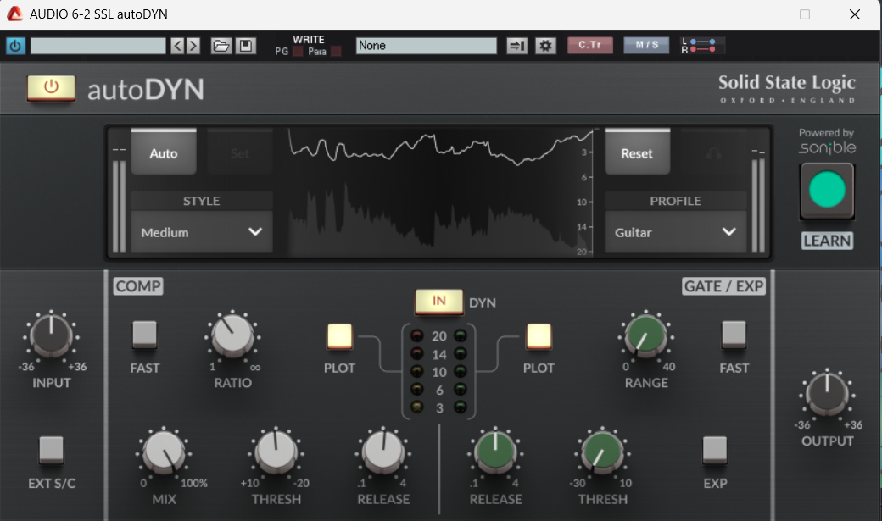Open the STYLE dropdown showing Medium
The height and width of the screenshot is (521, 882).
pyautogui.click(x=202, y=232)
